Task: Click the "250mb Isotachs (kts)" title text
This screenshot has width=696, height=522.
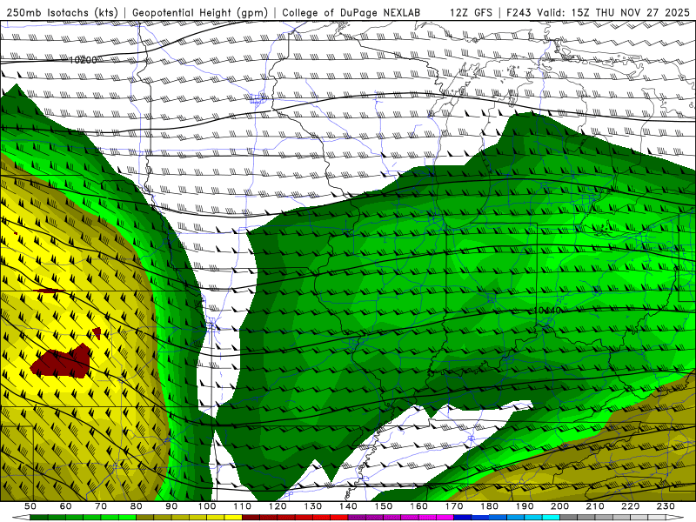Action: pos(62,12)
